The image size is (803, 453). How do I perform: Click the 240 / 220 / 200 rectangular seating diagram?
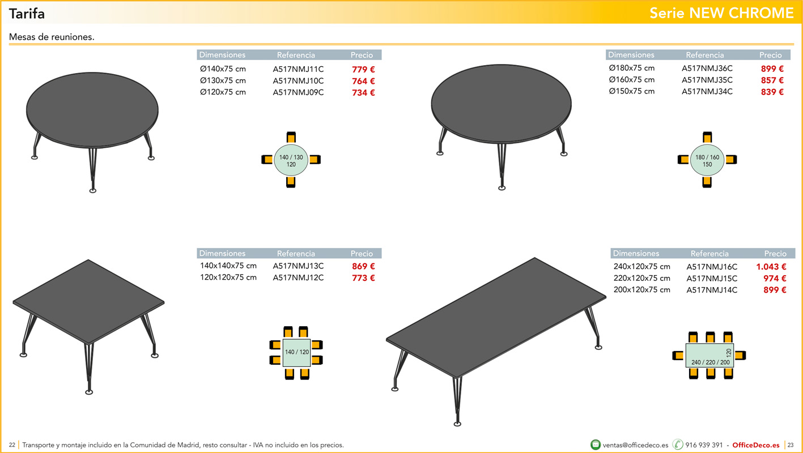click(x=709, y=355)
